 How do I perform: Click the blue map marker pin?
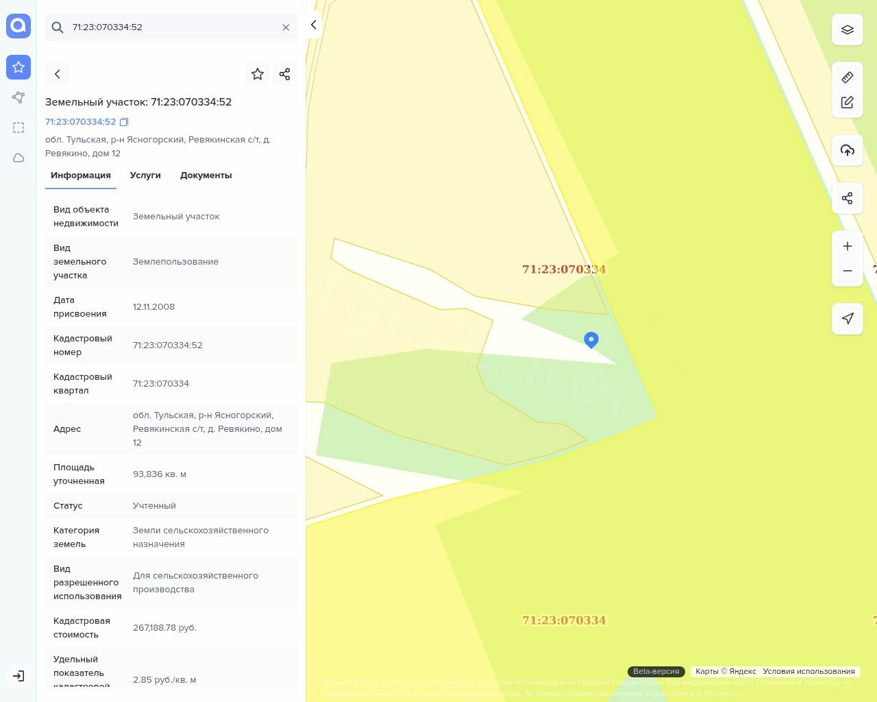[591, 339]
